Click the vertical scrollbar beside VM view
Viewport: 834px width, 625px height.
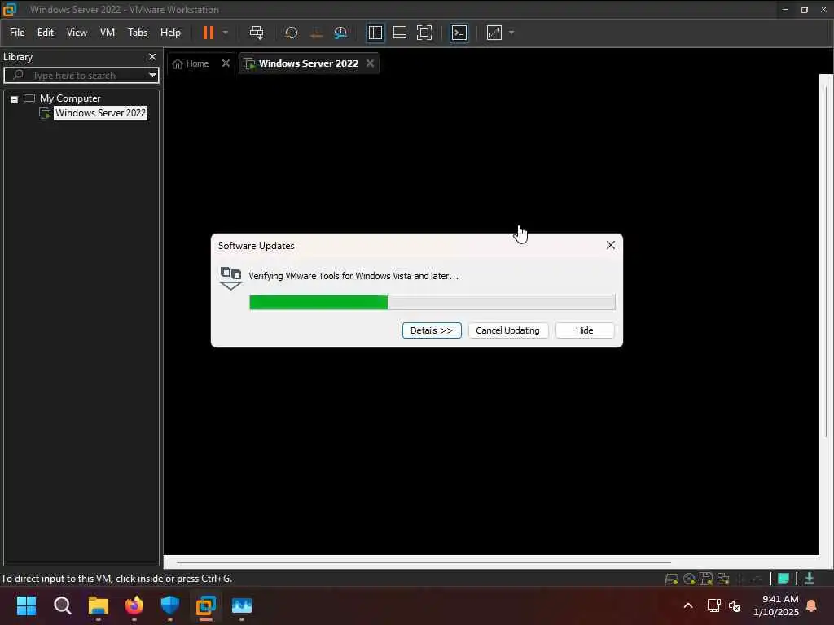[826, 260]
